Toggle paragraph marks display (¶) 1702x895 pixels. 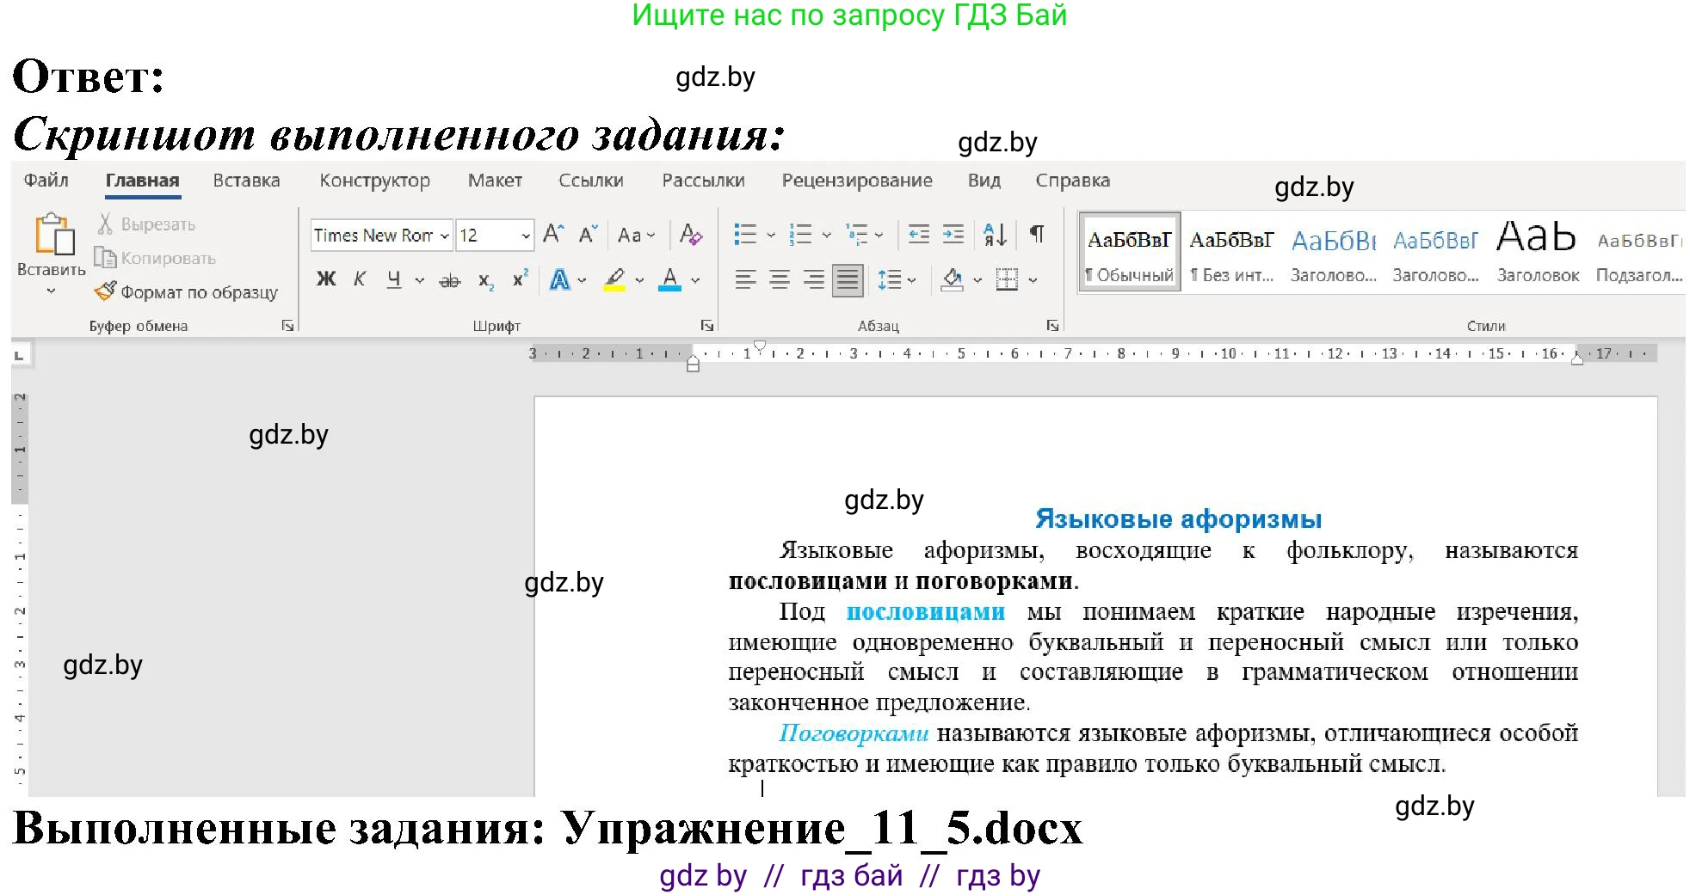click(1038, 235)
